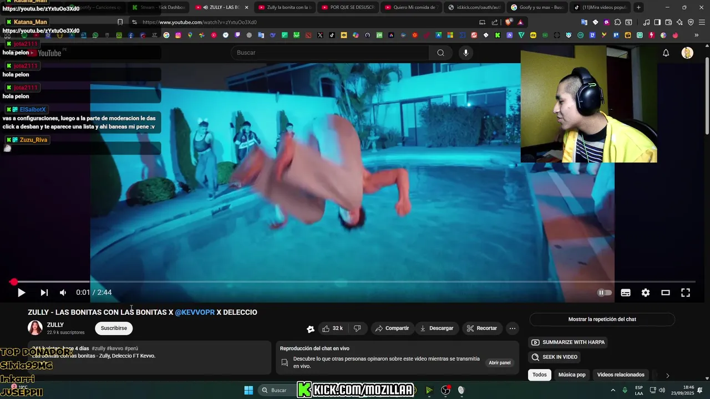Viewport: 710px width, 399px height.
Task: Click SEEK IN VIDEO
Action: pyautogui.click(x=555, y=357)
